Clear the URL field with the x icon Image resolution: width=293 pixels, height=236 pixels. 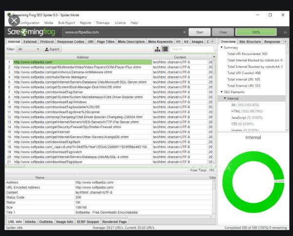(x=184, y=32)
